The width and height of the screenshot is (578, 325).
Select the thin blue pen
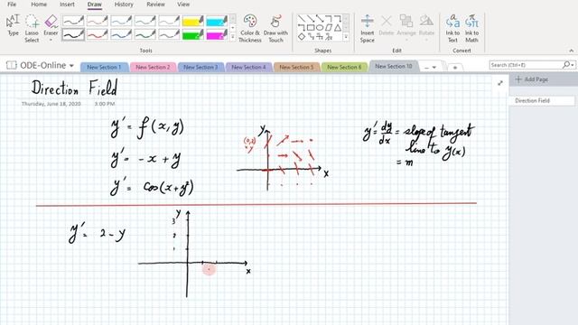[x=121, y=21]
